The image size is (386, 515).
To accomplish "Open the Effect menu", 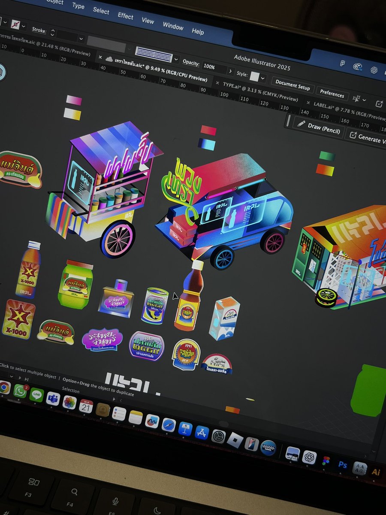I will coord(126,16).
